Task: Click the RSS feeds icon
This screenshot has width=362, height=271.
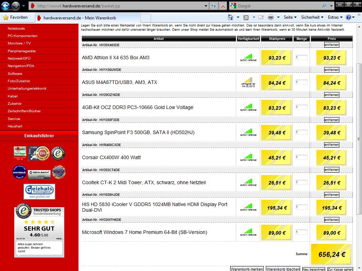Action: tap(246, 18)
